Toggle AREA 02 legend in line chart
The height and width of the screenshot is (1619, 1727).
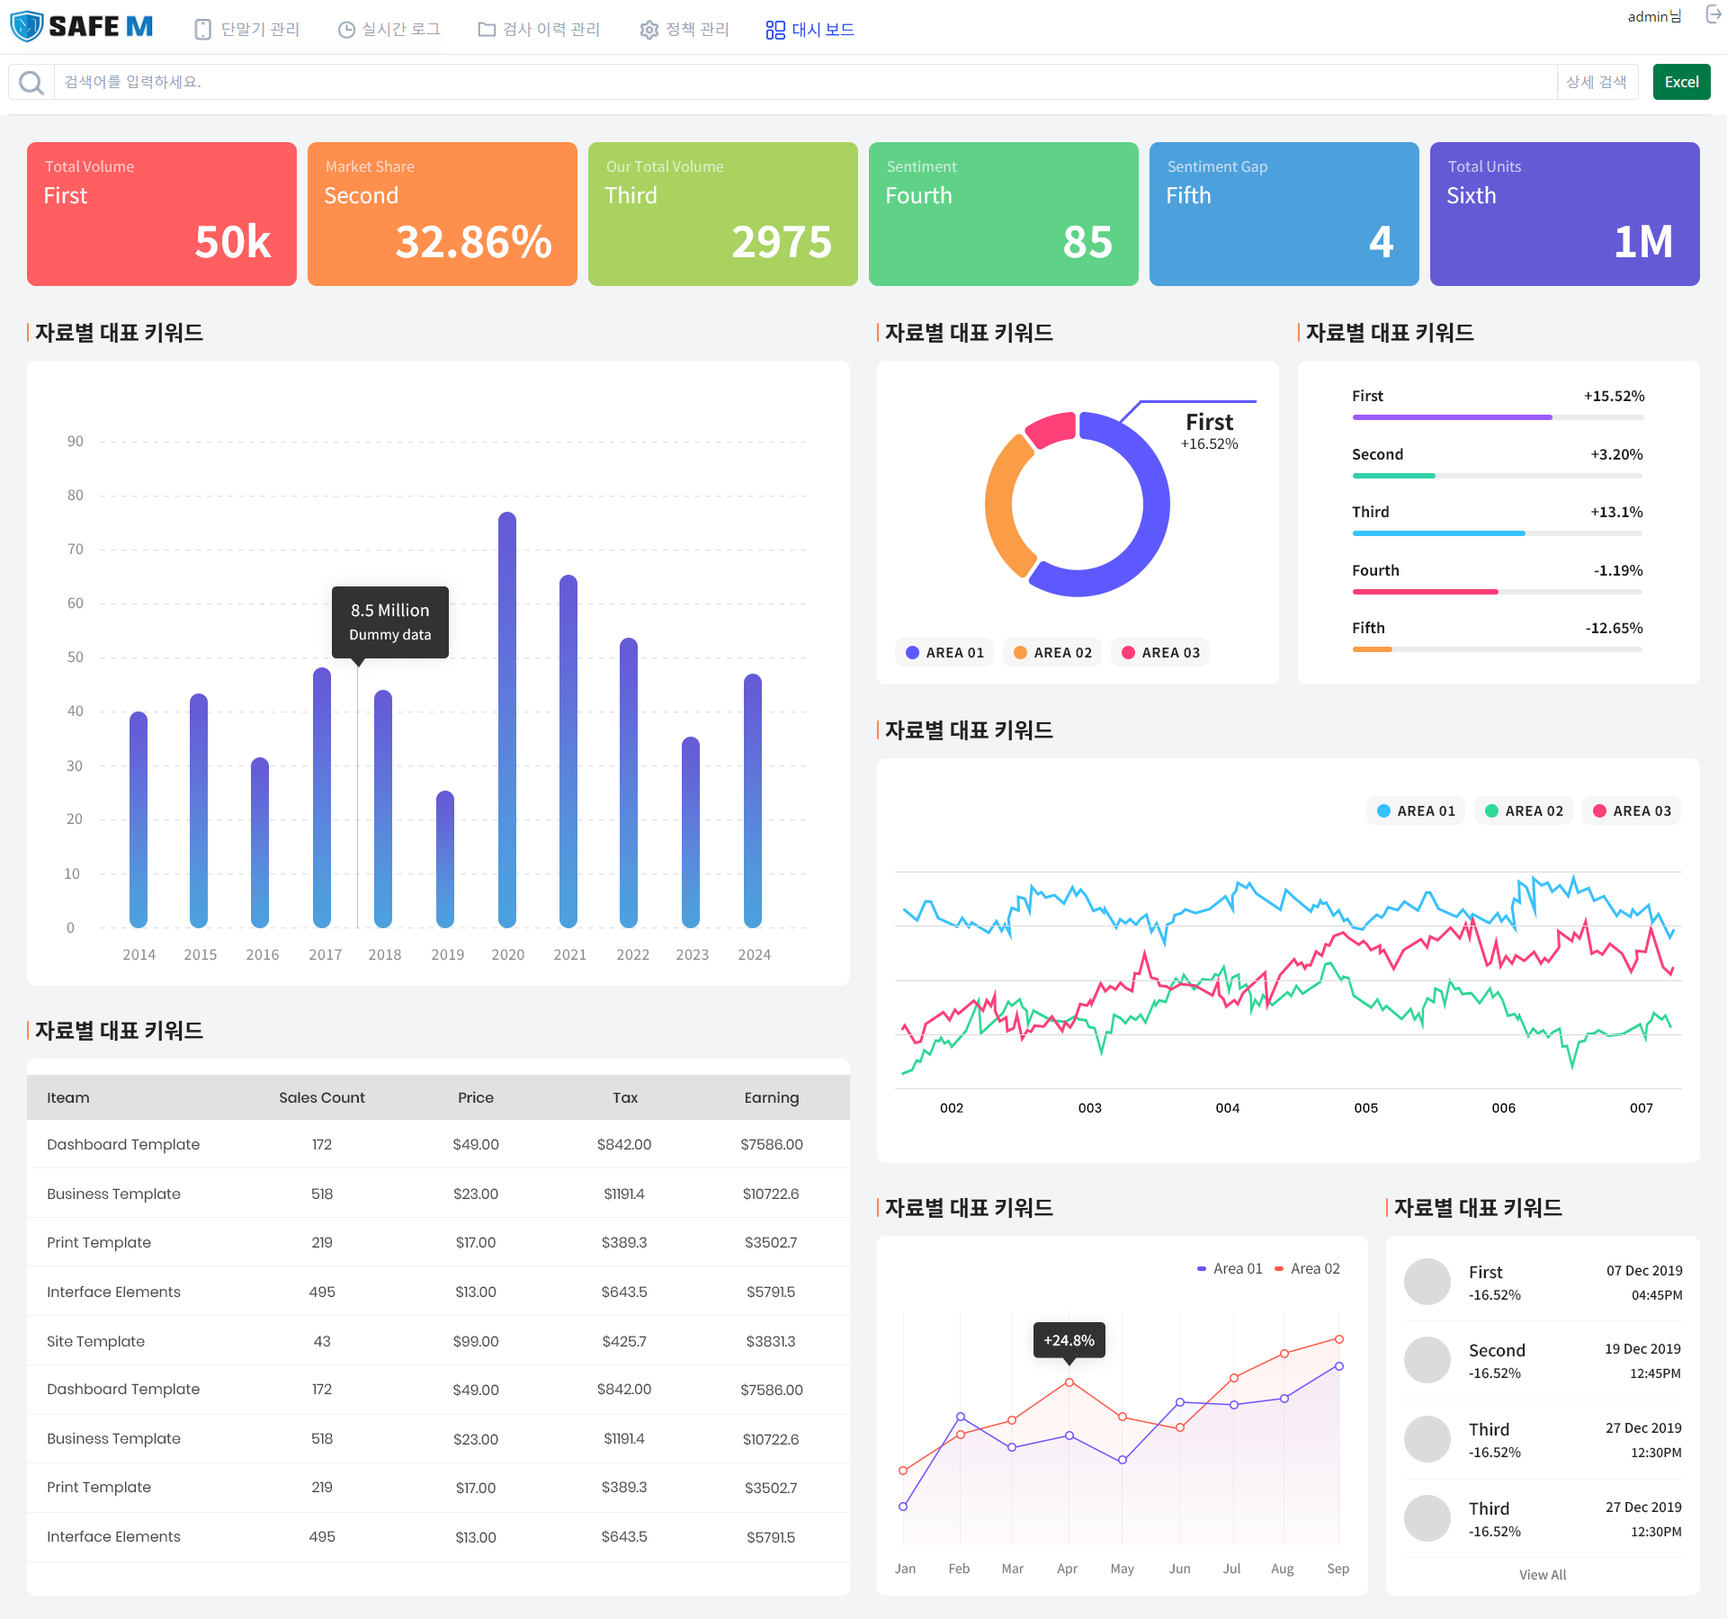[1524, 810]
